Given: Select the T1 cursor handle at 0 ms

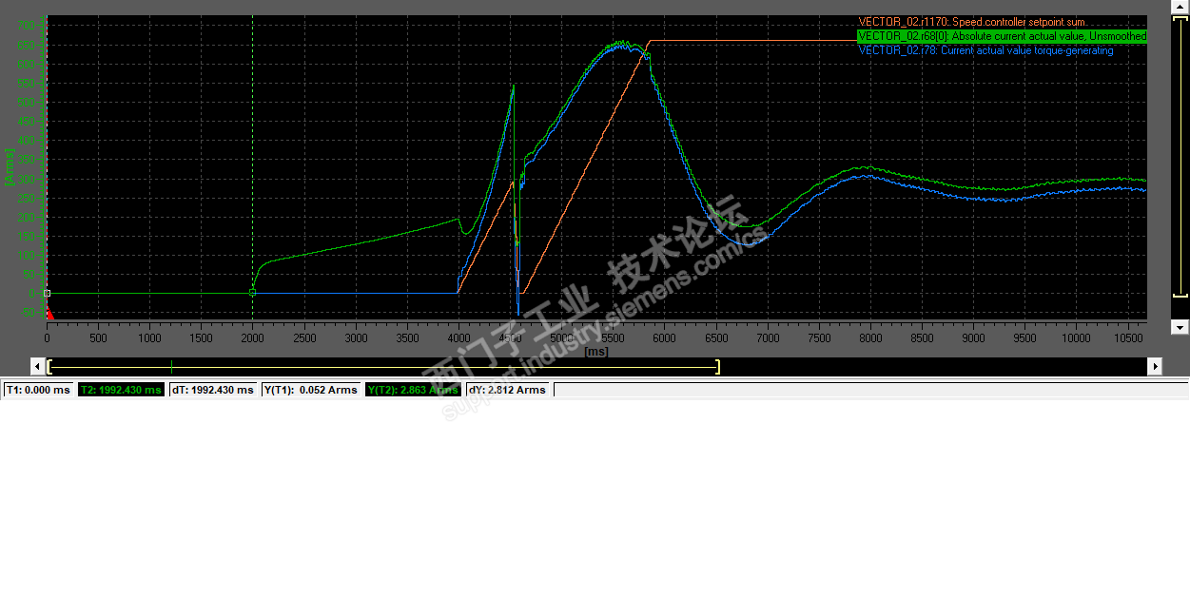Looking at the screenshot, I should pyautogui.click(x=47, y=293).
